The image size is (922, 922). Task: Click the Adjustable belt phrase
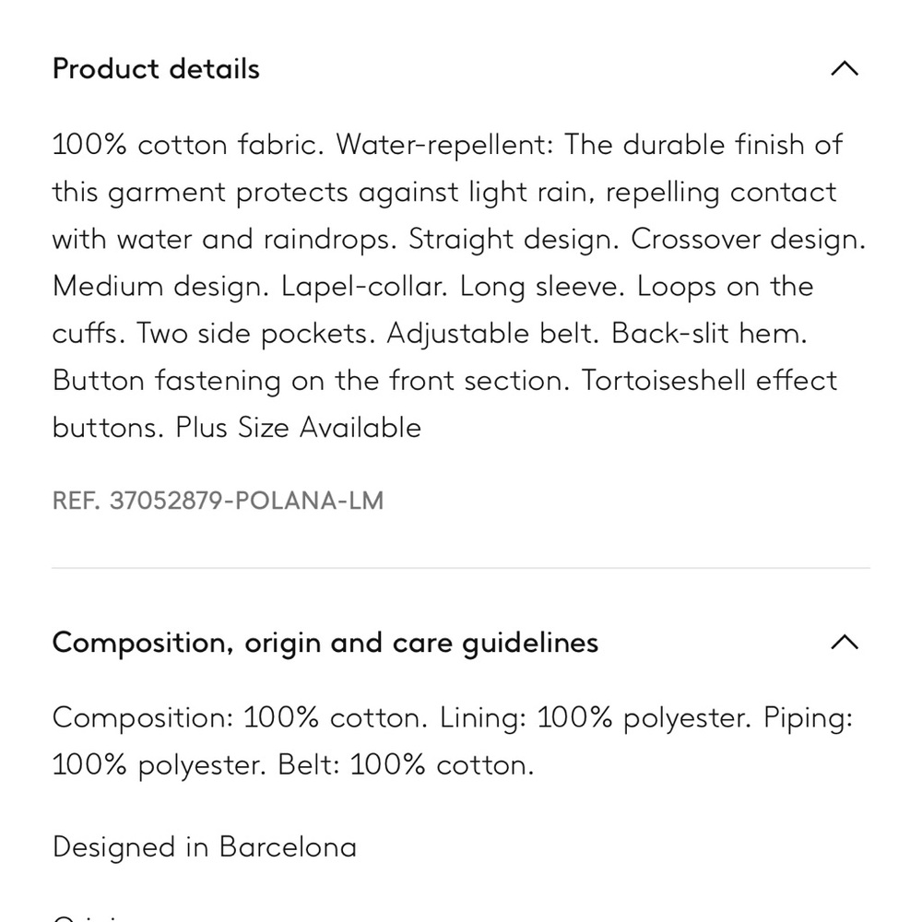(x=492, y=334)
